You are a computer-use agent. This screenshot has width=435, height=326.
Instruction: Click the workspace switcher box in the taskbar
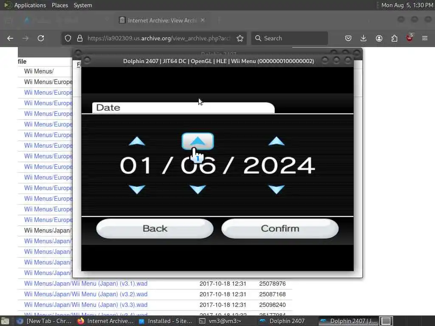386,321
